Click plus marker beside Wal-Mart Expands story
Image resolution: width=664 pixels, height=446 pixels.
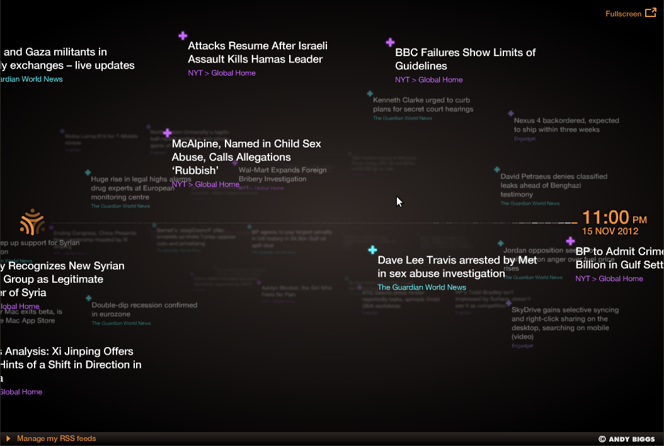point(235,163)
